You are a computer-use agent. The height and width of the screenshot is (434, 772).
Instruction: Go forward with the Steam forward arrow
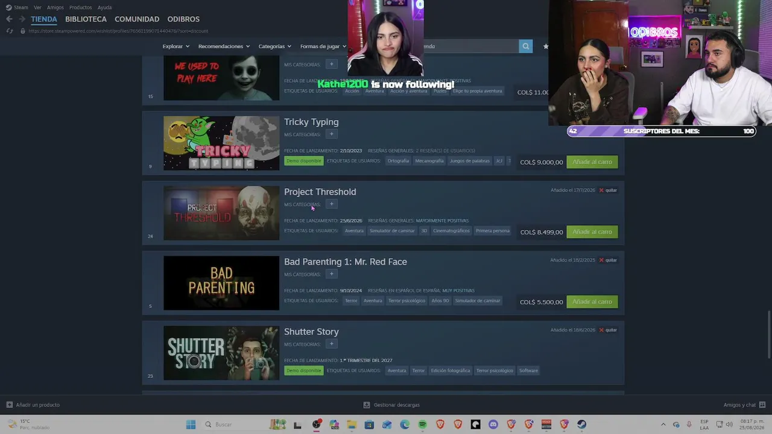pyautogui.click(x=22, y=19)
